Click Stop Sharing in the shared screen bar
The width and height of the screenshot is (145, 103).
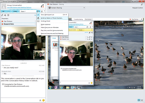[134, 19]
